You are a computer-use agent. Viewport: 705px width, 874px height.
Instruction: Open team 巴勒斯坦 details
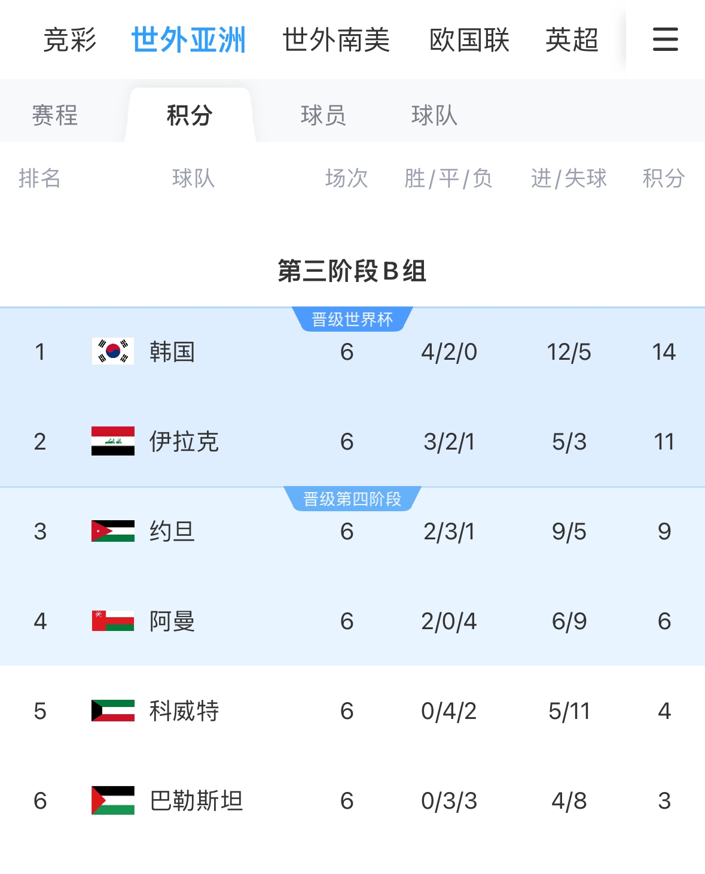[196, 800]
